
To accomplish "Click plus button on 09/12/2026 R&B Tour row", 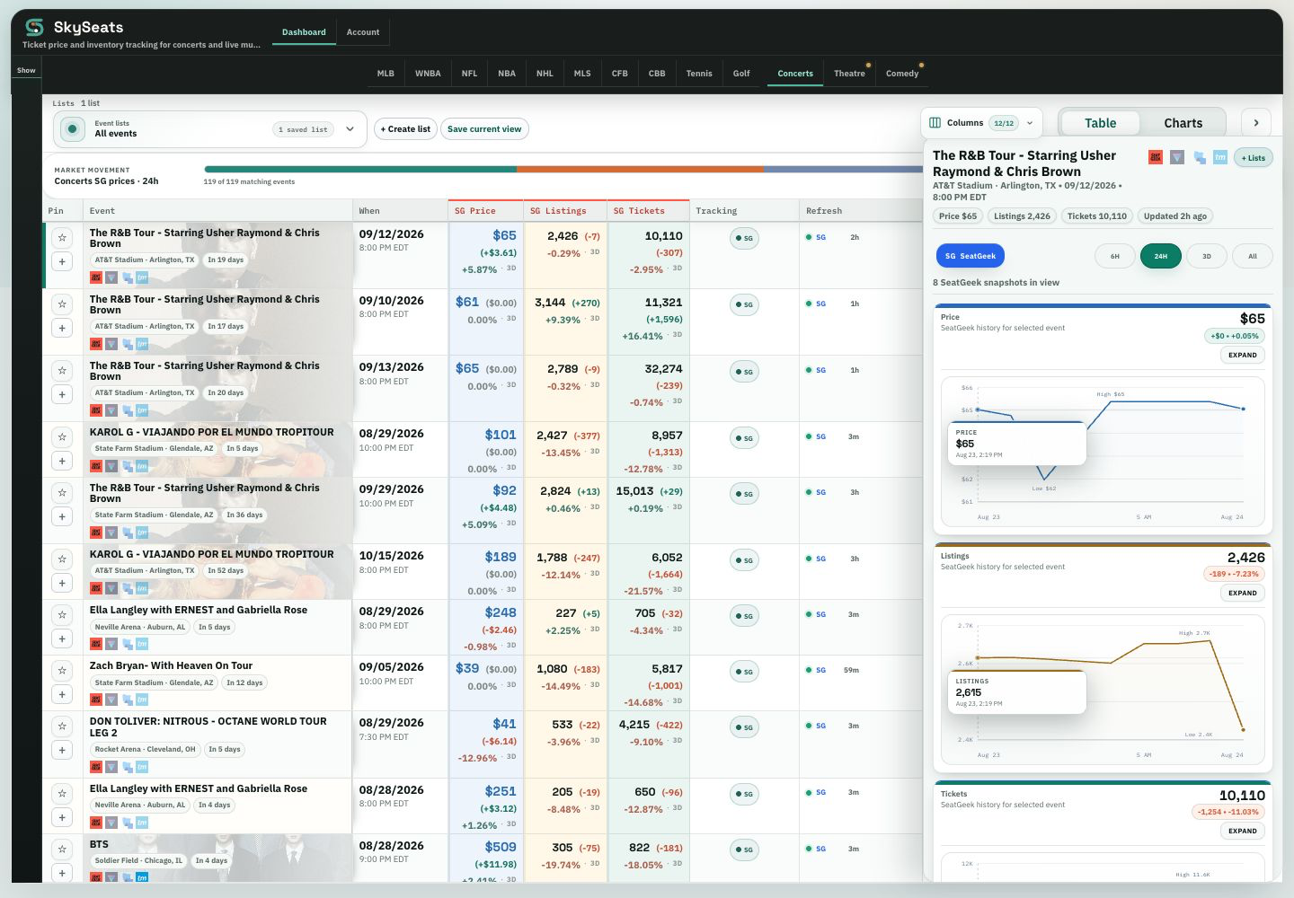I will click(x=62, y=261).
